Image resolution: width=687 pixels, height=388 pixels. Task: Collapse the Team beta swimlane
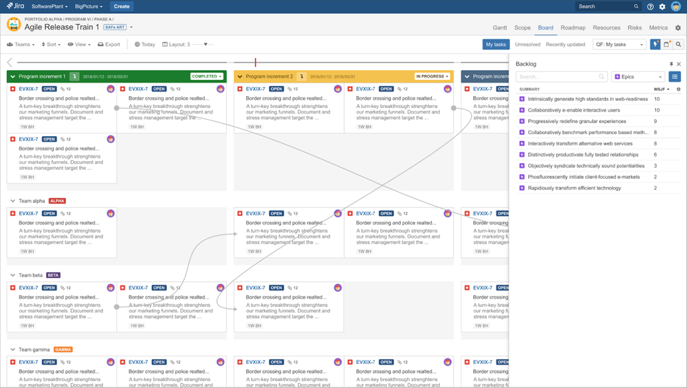tap(12, 275)
